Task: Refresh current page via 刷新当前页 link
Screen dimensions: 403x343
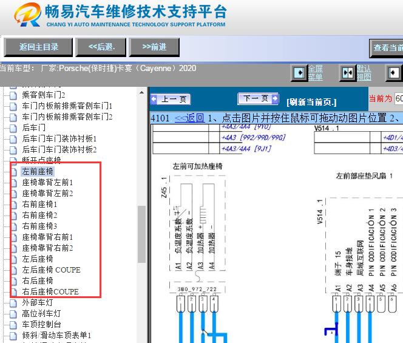Action: point(311,103)
